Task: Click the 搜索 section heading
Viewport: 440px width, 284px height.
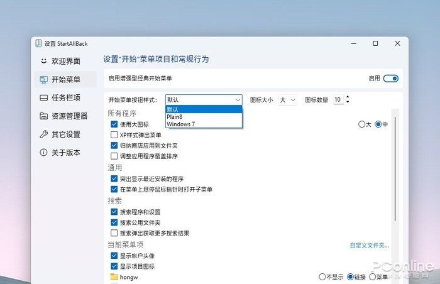Action: click(114, 200)
